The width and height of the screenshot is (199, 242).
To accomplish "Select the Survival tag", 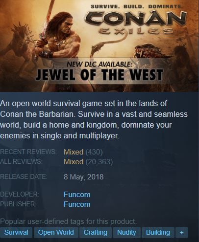I will [16, 232].
